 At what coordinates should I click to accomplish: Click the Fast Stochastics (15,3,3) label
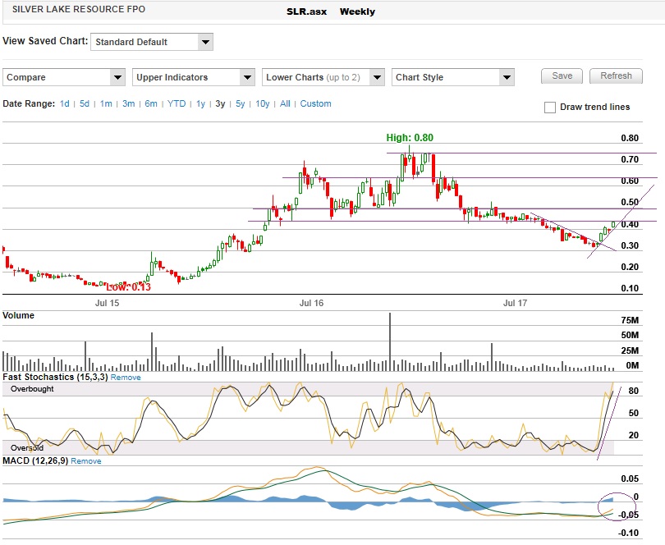[55, 377]
